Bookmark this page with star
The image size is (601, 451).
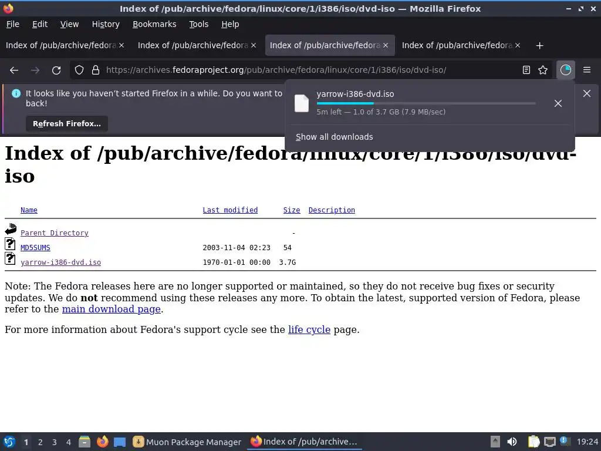coord(543,70)
